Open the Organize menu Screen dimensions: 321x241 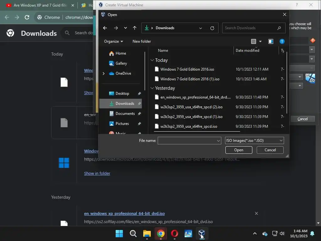coord(113,41)
